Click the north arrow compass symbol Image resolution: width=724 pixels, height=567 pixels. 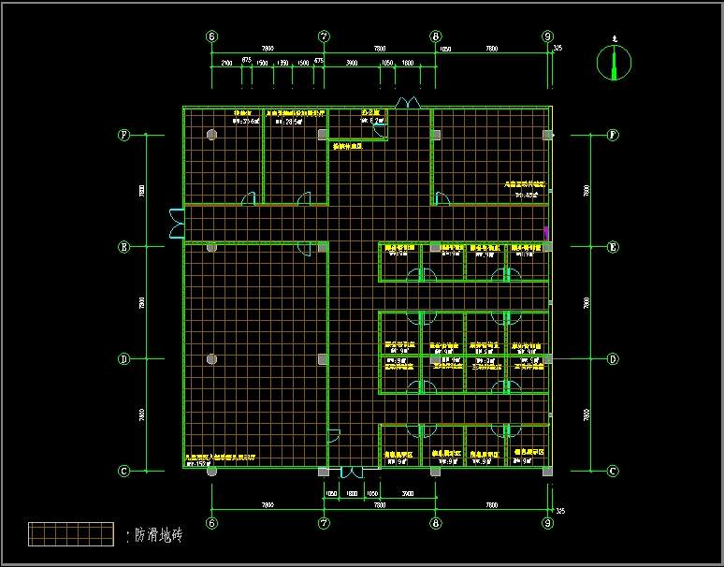click(x=614, y=63)
